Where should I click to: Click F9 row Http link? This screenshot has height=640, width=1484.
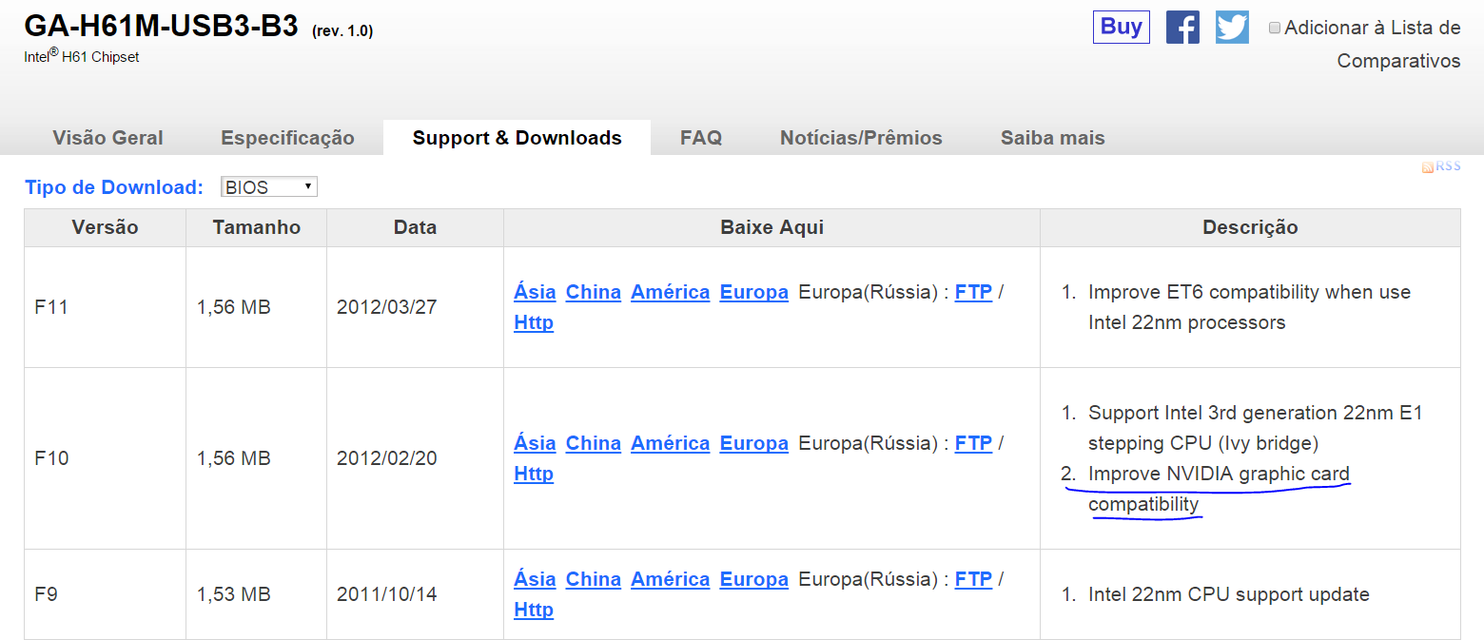534,610
